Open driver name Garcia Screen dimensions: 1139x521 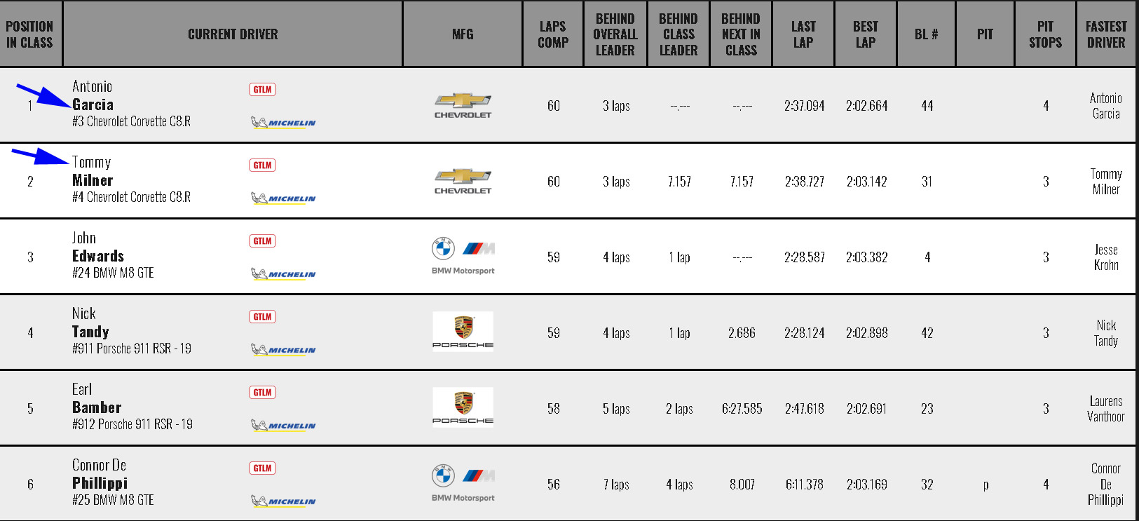point(93,104)
